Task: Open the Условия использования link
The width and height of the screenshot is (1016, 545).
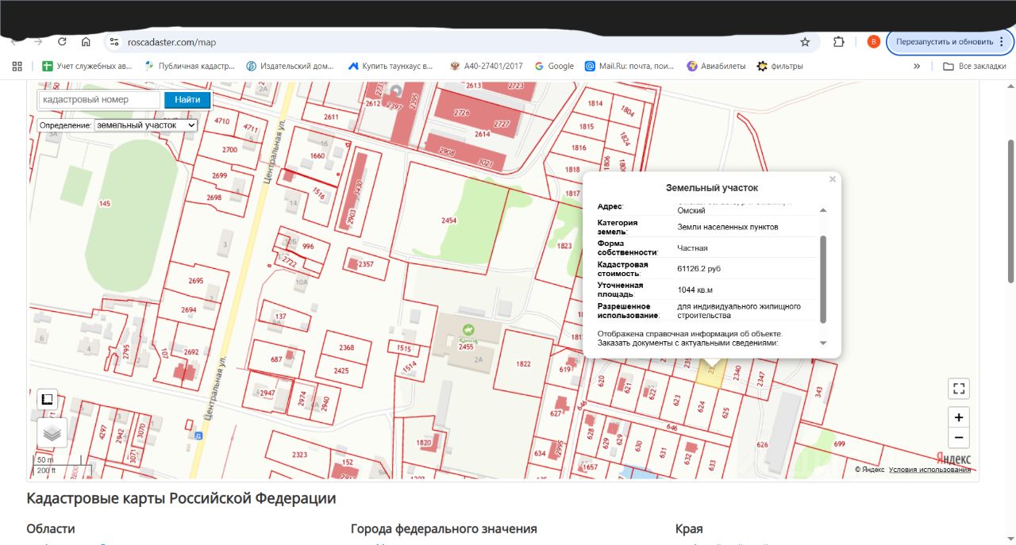Action: coord(929,470)
